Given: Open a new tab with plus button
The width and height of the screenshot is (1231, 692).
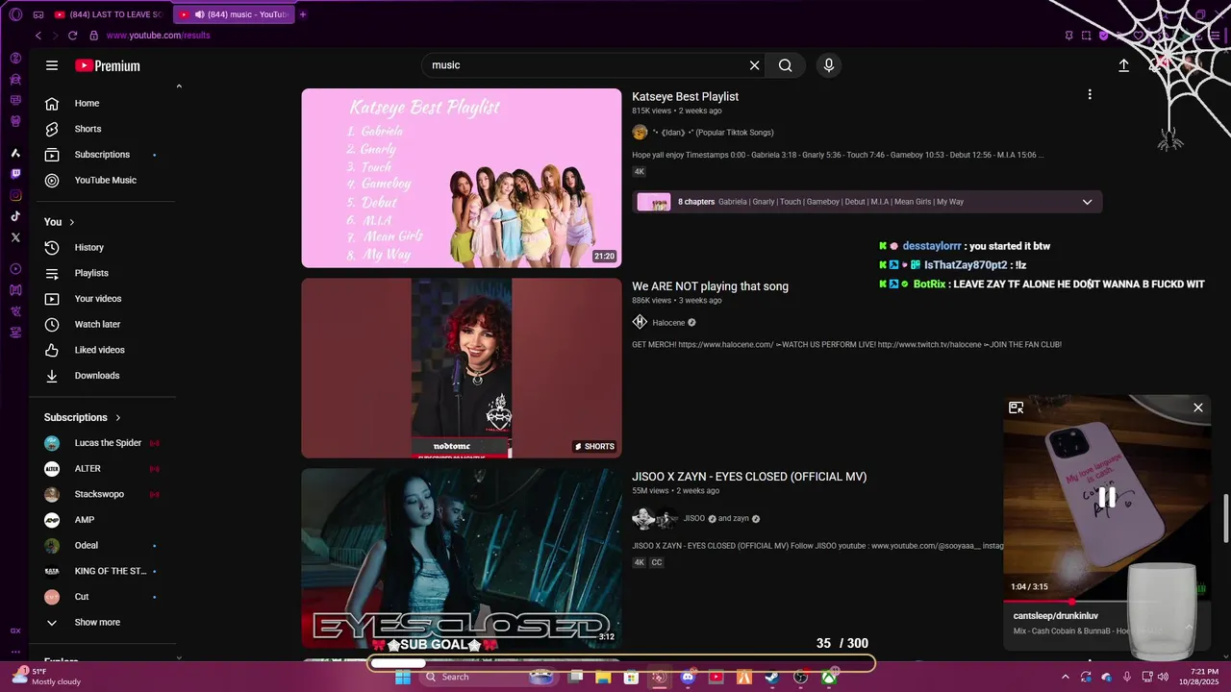Looking at the screenshot, I should coord(303,14).
